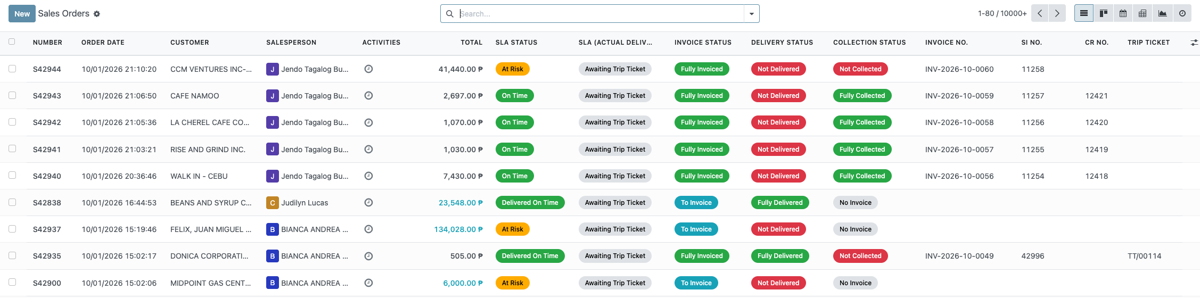
Task: Click Judilyn Lucas avatar icon
Action: point(273,203)
